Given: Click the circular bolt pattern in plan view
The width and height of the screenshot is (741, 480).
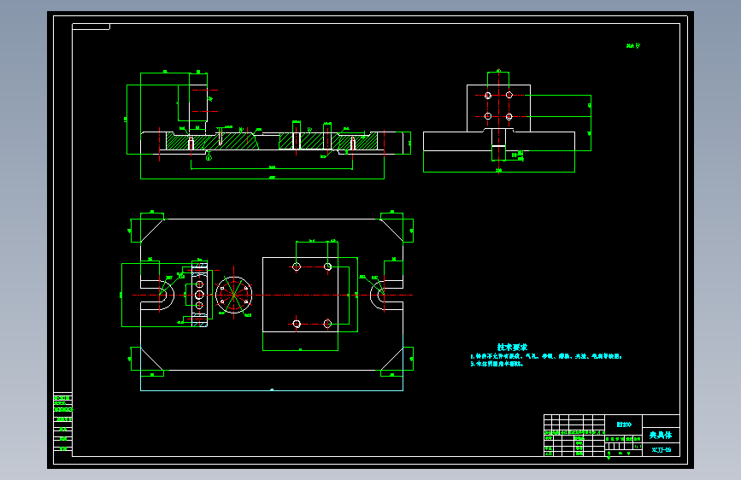Looking at the screenshot, I should pyautogui.click(x=234, y=295).
